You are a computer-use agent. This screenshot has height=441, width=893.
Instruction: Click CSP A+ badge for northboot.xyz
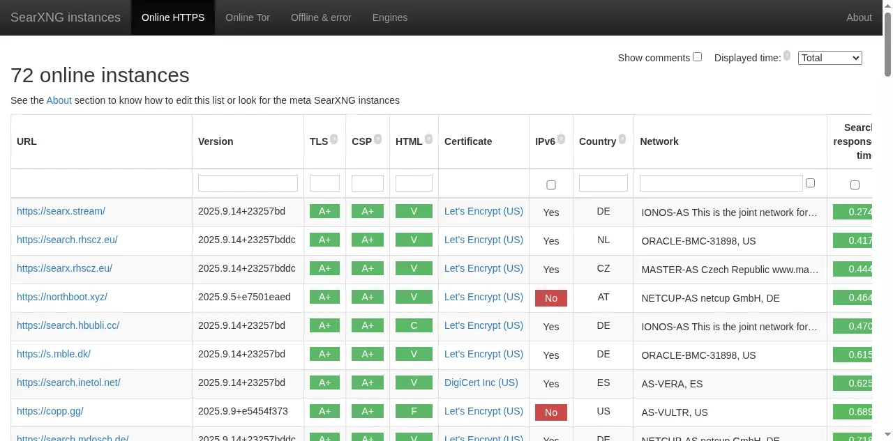[x=368, y=297]
